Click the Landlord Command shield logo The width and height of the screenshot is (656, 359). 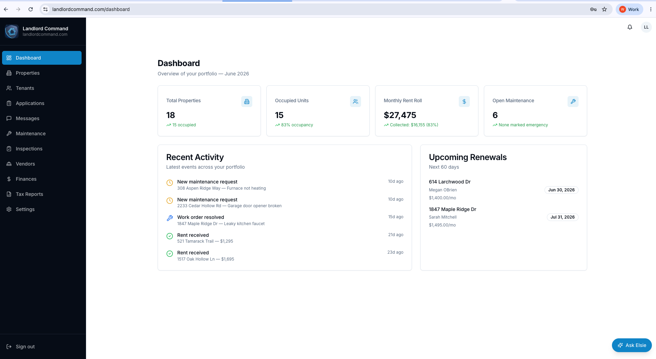click(x=12, y=31)
